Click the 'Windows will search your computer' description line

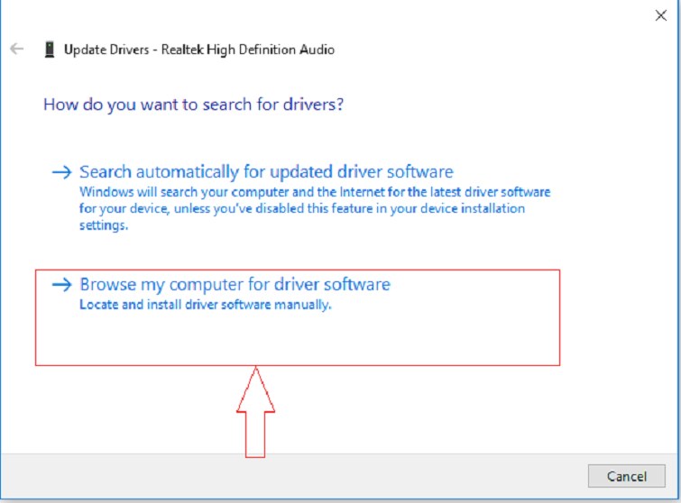314,192
